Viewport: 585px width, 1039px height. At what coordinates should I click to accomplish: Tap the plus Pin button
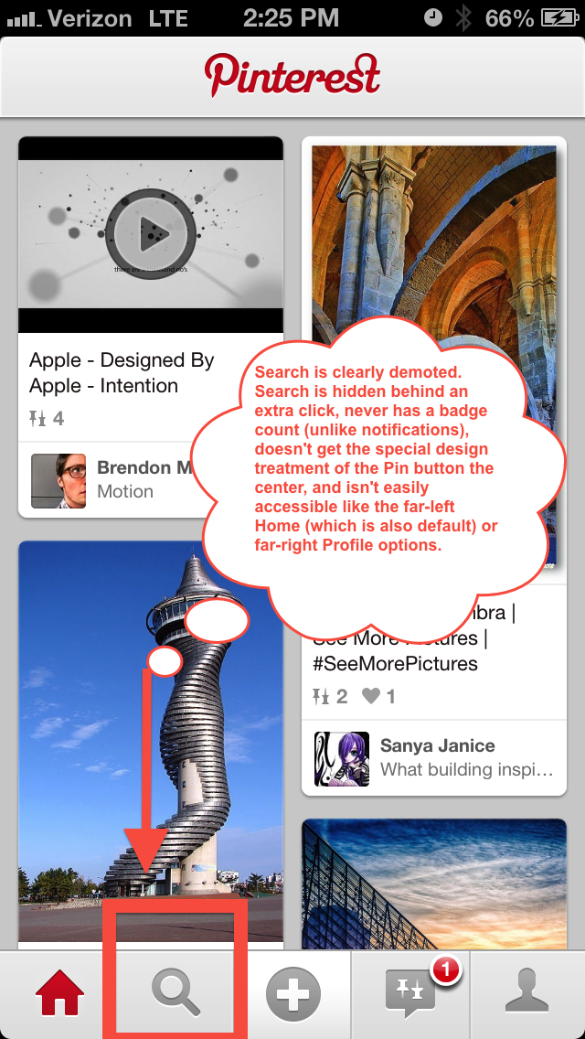click(292, 994)
